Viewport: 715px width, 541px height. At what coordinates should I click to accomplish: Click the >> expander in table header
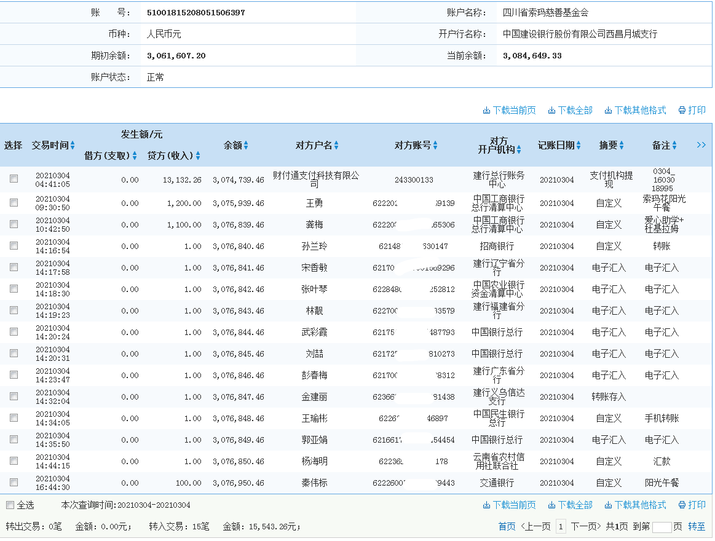point(702,144)
